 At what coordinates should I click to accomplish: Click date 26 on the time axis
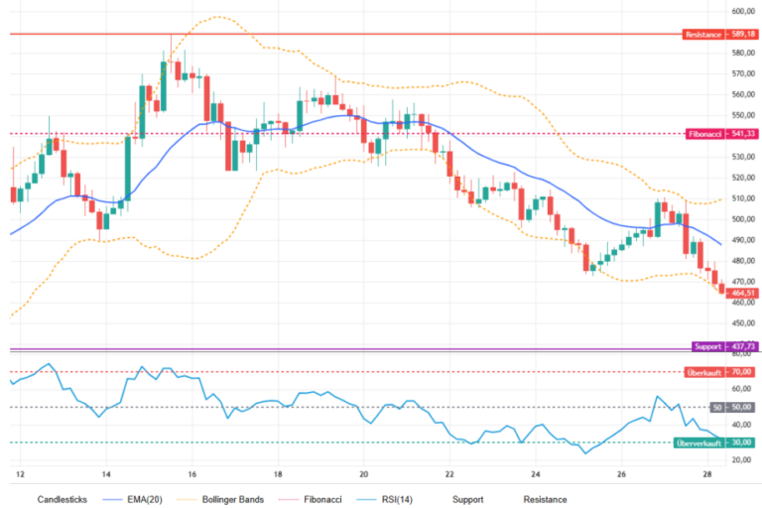(621, 474)
